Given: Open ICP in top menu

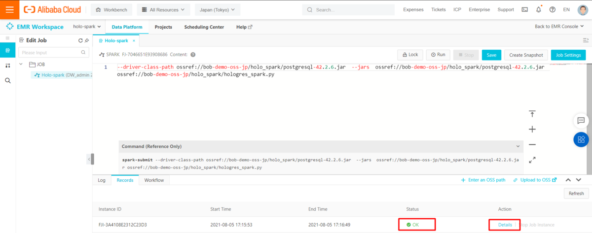Looking at the screenshot, I should [x=457, y=9].
